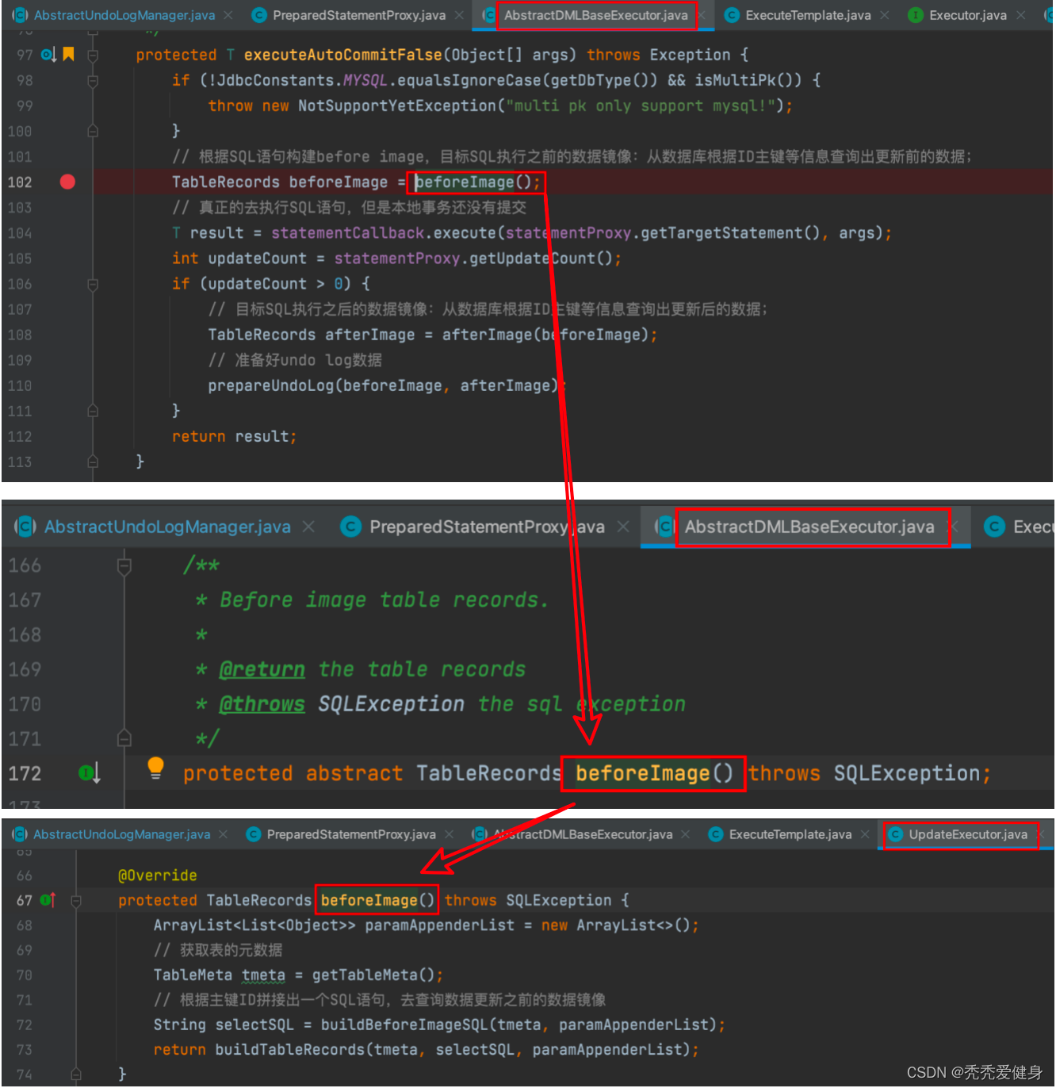Click the @return Javadoc tag on line 169
The width and height of the screenshot is (1056, 1088).
(x=262, y=669)
